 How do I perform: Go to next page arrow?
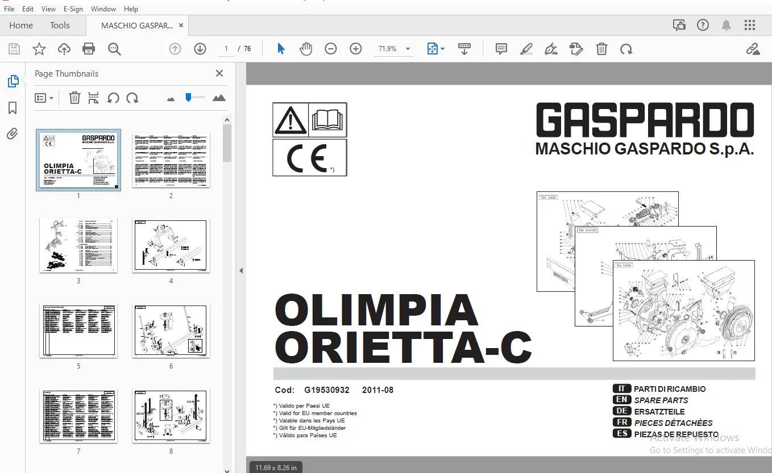tap(200, 49)
